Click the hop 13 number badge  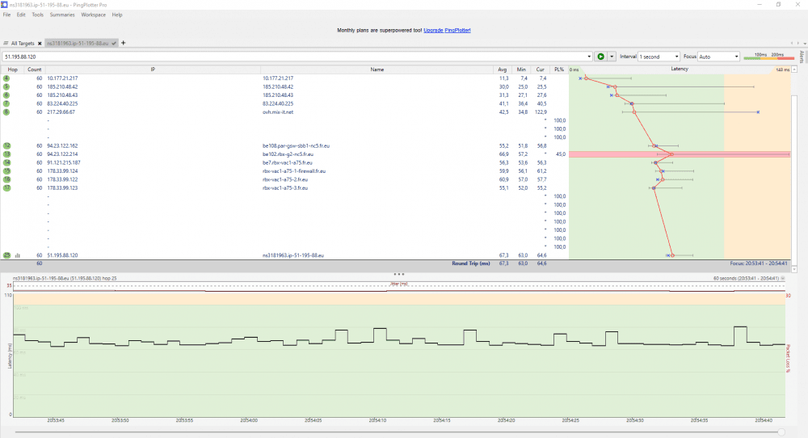tap(6, 154)
